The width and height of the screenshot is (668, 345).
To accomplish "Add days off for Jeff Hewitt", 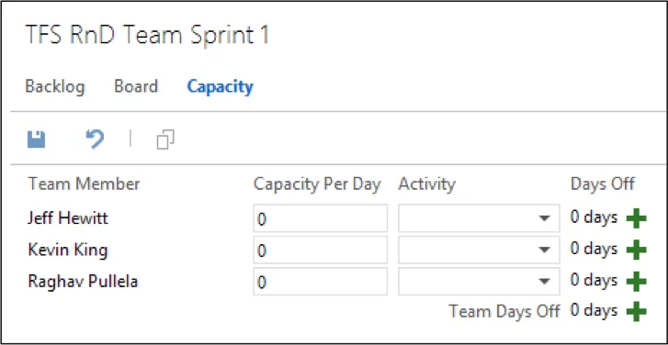I will coord(637,219).
